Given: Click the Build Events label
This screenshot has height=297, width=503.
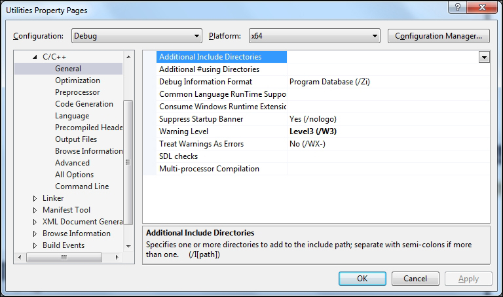Looking at the screenshot, I should tap(64, 245).
